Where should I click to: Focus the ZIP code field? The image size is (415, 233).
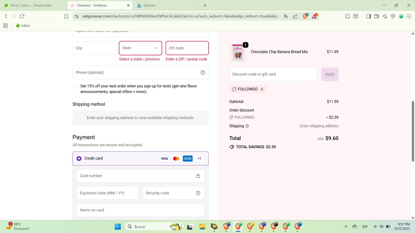click(x=187, y=48)
